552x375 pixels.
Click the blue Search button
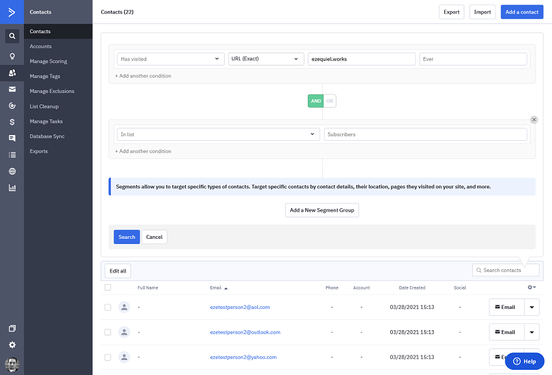point(127,237)
